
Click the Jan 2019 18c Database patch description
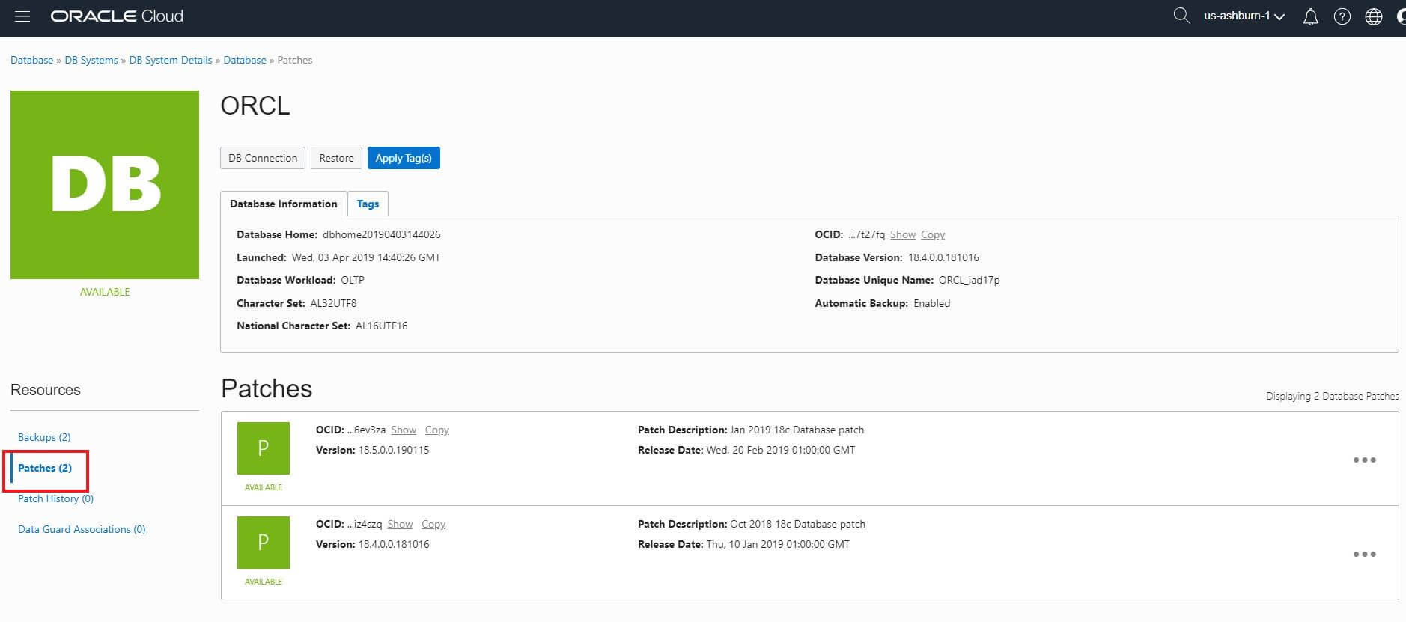(797, 430)
